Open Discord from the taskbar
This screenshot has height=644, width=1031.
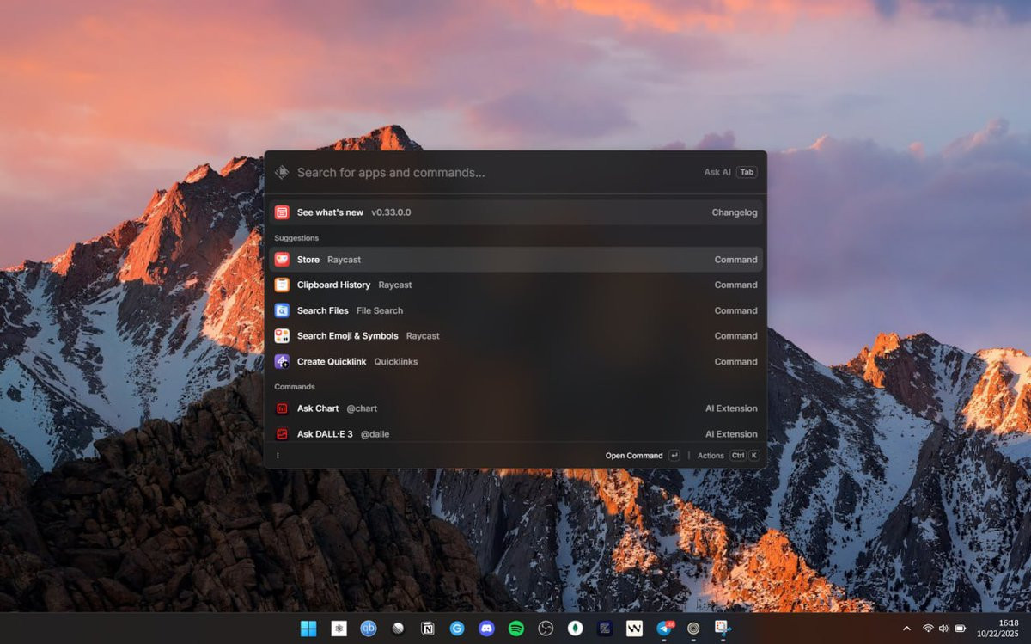point(486,629)
